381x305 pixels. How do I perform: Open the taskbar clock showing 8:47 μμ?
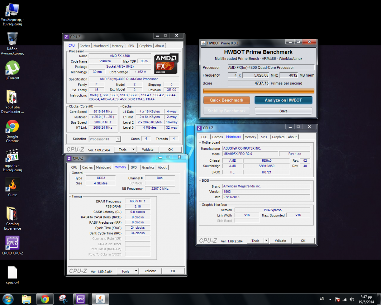367,299
